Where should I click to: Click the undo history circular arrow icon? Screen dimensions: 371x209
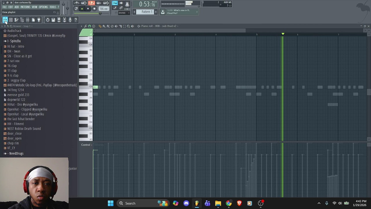[48, 20]
